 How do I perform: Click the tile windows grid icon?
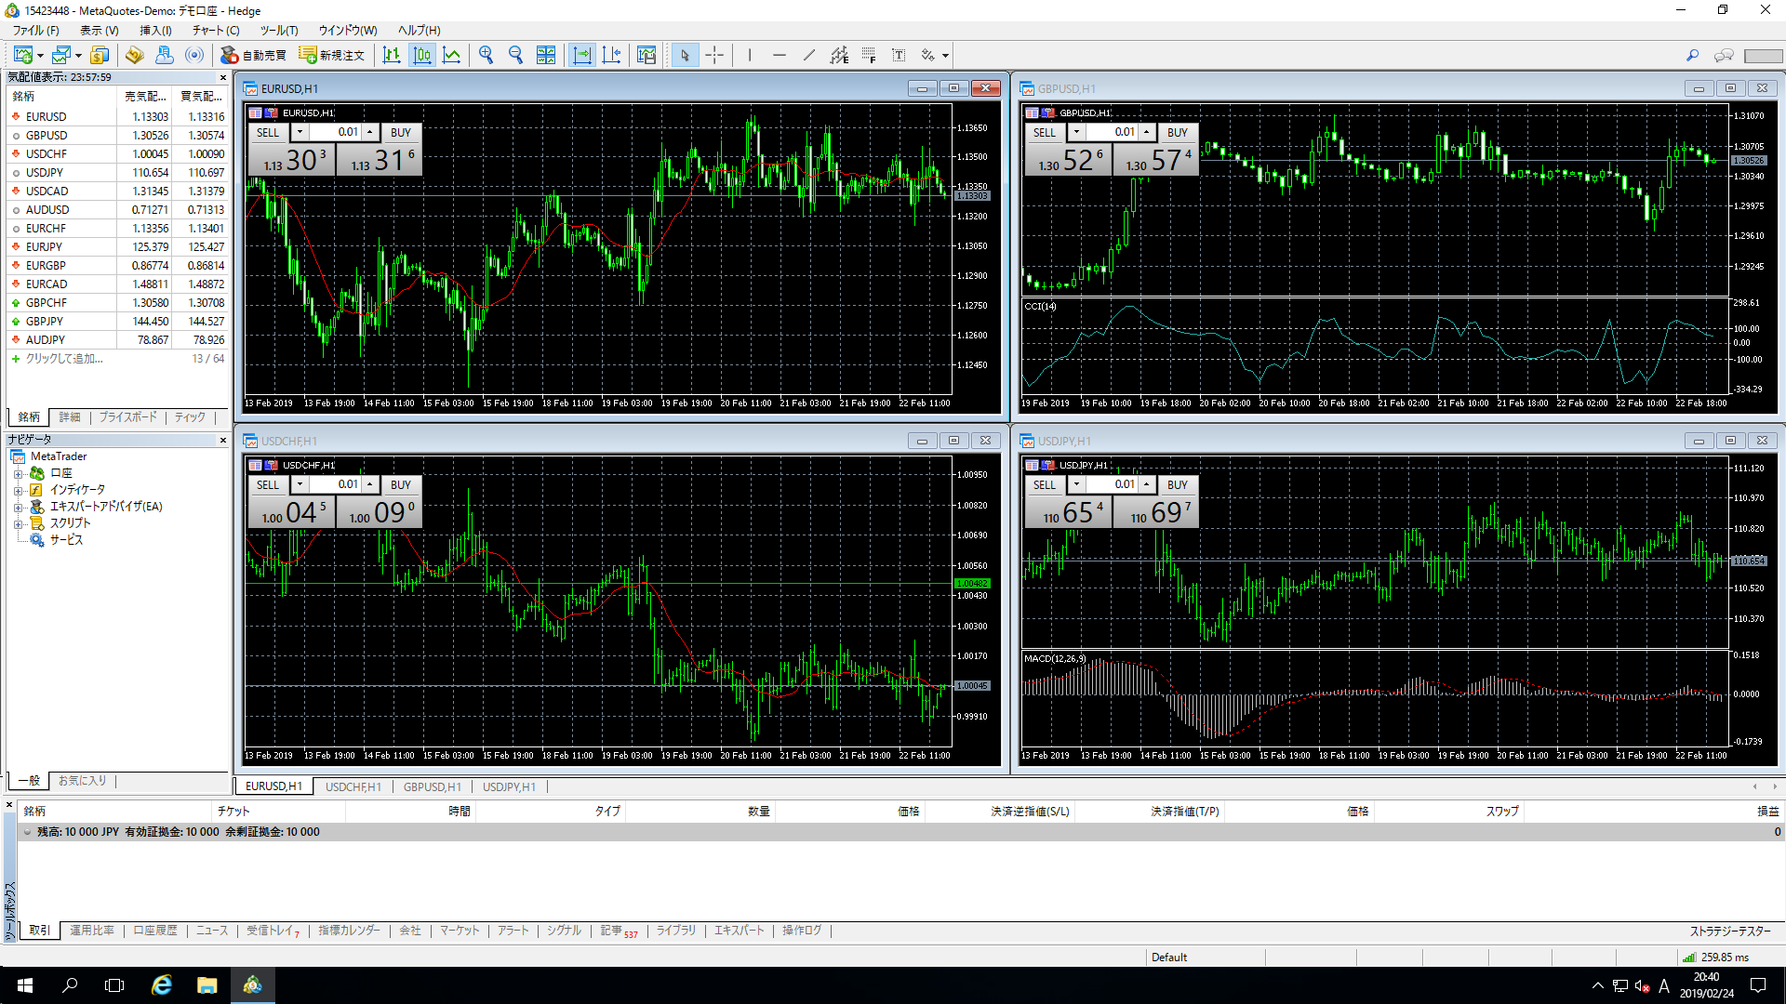click(546, 56)
